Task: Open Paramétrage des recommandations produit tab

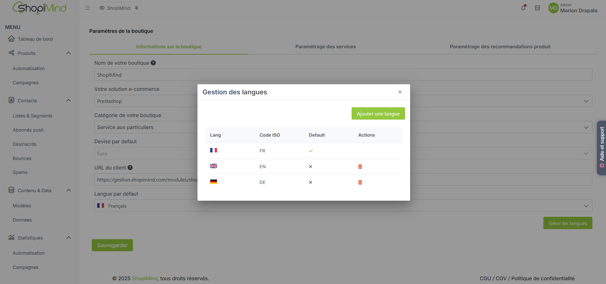Action: [x=500, y=47]
